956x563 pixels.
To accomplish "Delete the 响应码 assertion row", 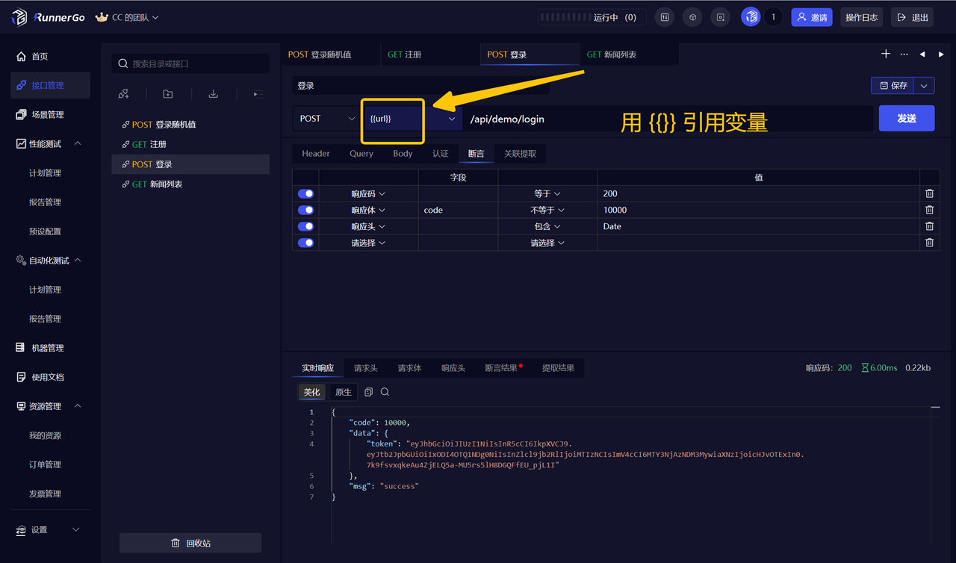I will [929, 193].
